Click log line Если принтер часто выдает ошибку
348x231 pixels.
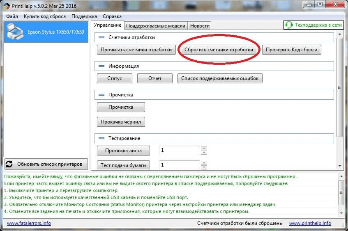[146, 183]
